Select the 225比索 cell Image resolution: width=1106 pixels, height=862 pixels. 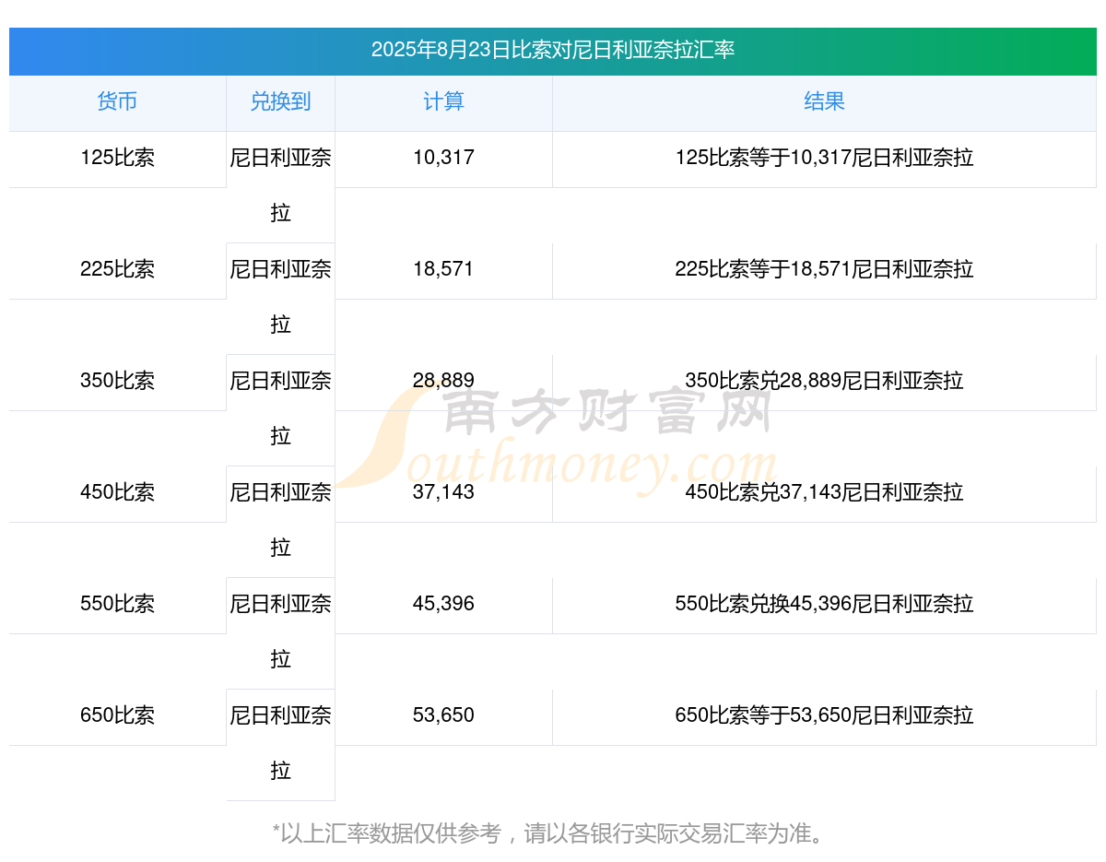117,269
